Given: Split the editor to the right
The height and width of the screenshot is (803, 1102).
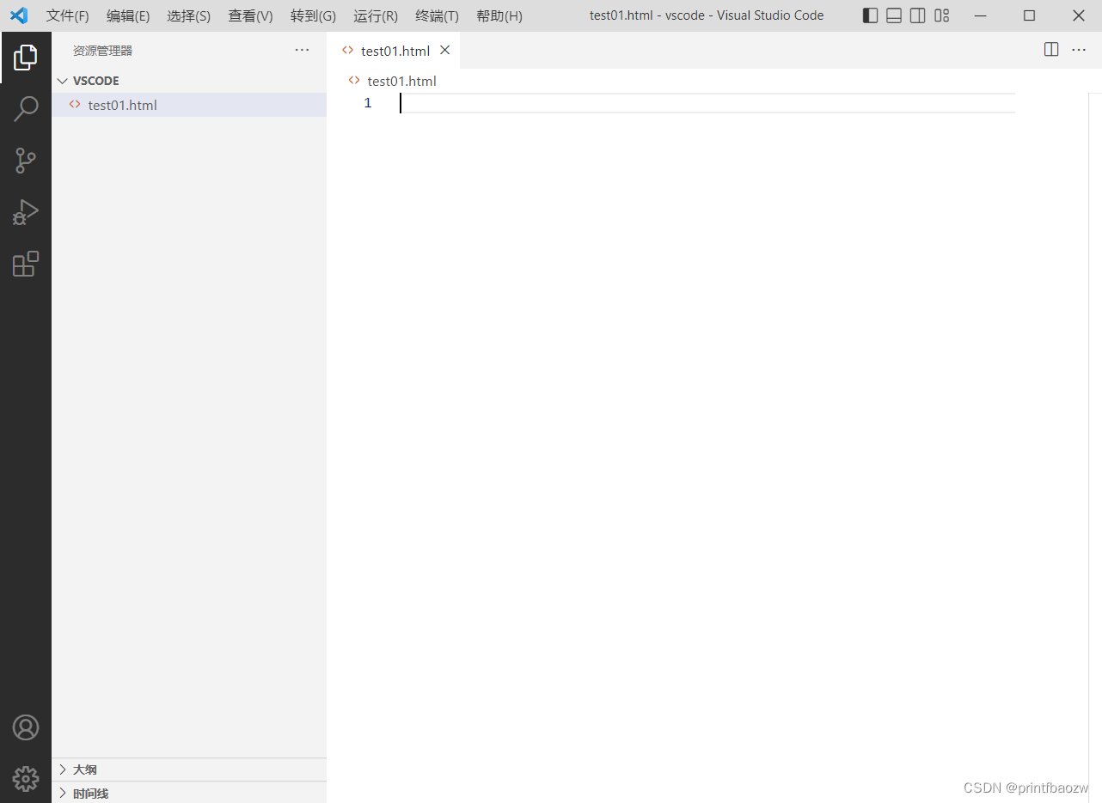Looking at the screenshot, I should coord(1051,50).
